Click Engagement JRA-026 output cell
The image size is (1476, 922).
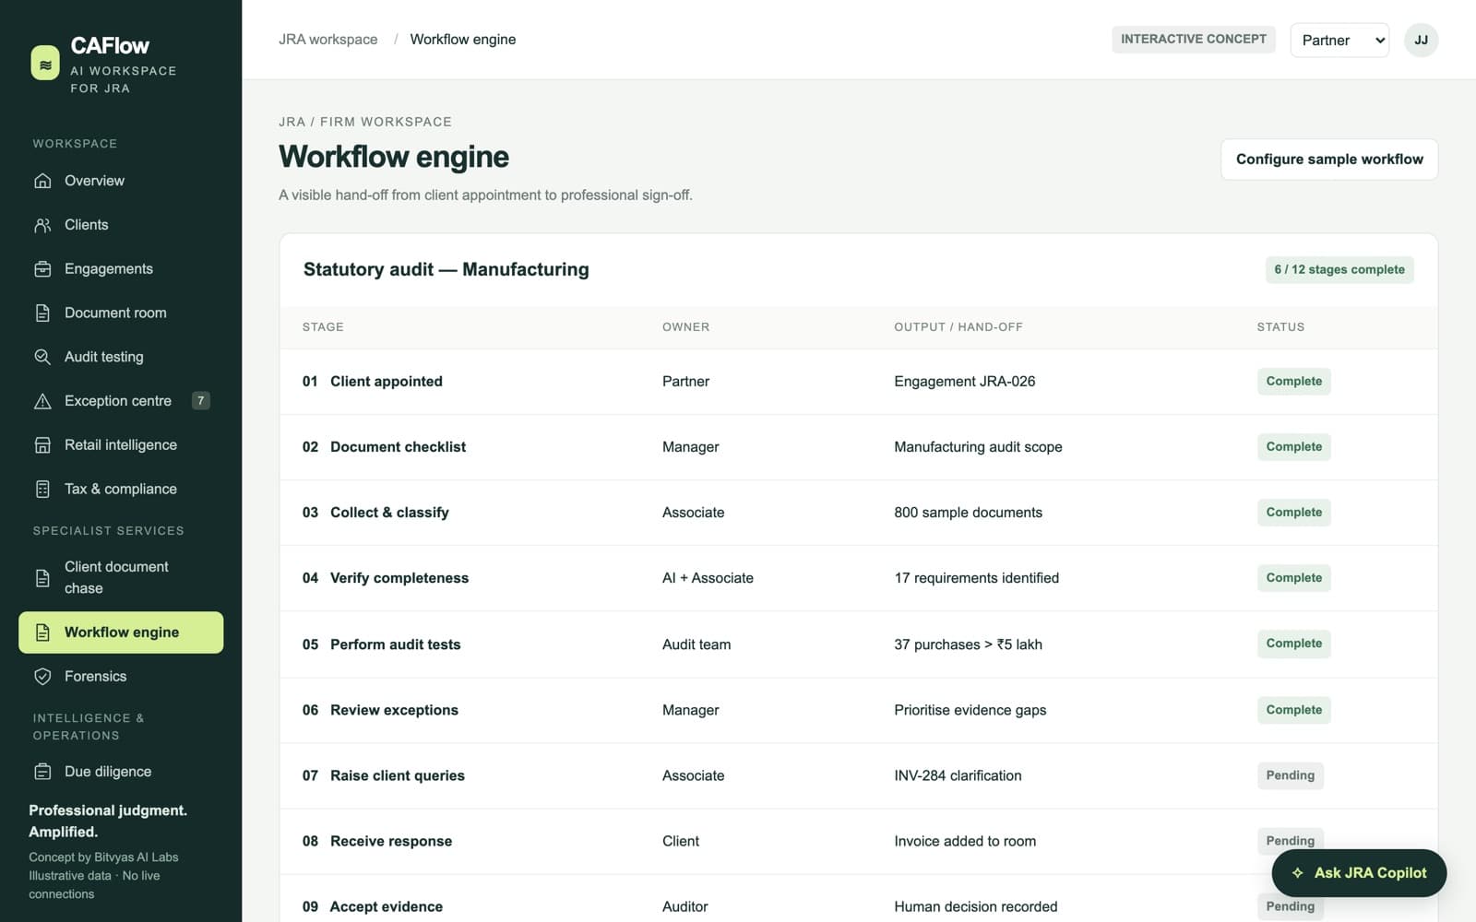[x=965, y=382]
